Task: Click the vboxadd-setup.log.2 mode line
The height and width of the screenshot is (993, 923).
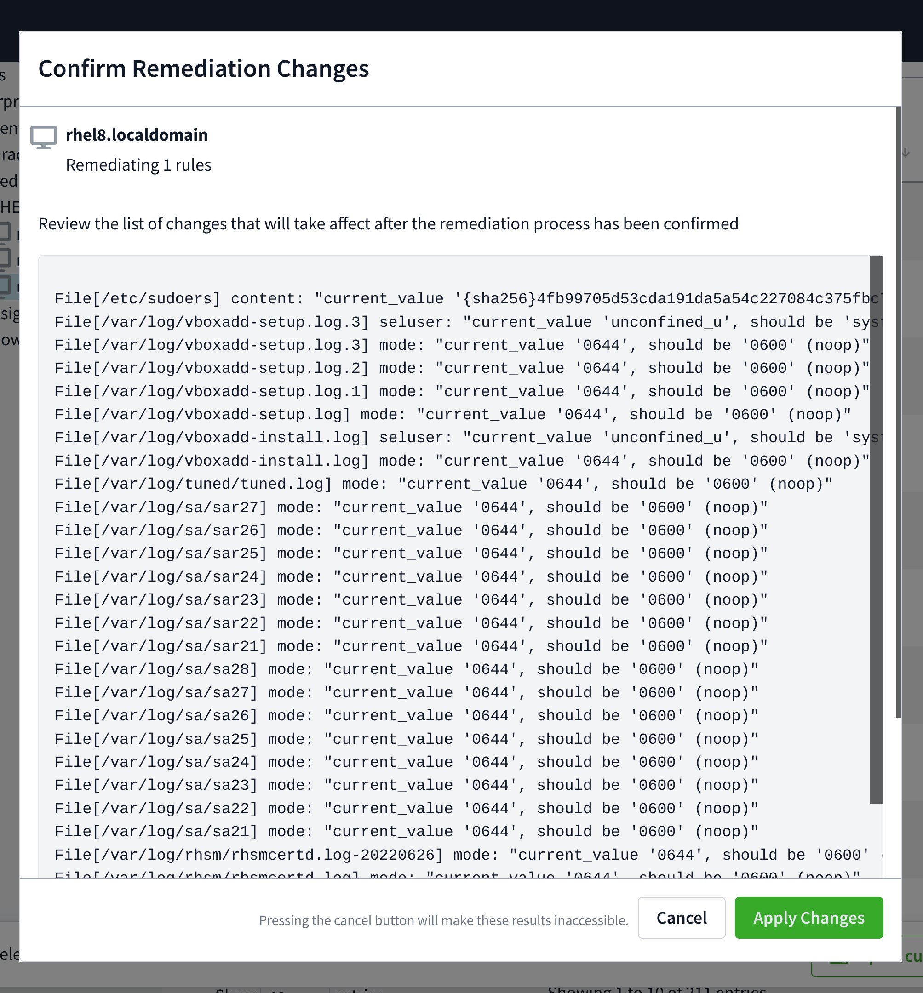Action: 462,368
